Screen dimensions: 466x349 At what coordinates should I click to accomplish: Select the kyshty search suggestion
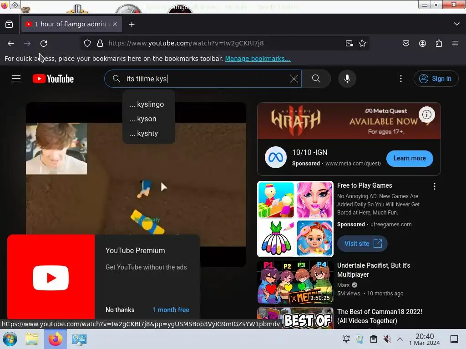(x=149, y=133)
